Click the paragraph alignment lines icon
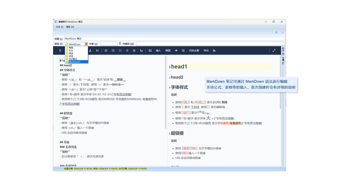 pyautogui.click(x=134, y=51)
